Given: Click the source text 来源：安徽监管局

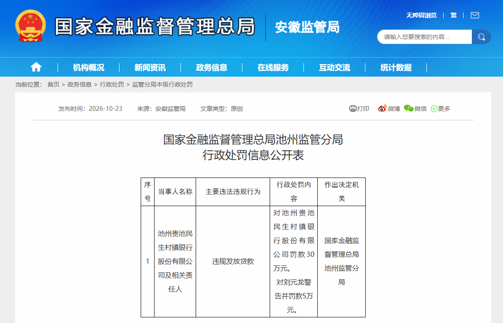Looking at the screenshot, I should point(161,109).
